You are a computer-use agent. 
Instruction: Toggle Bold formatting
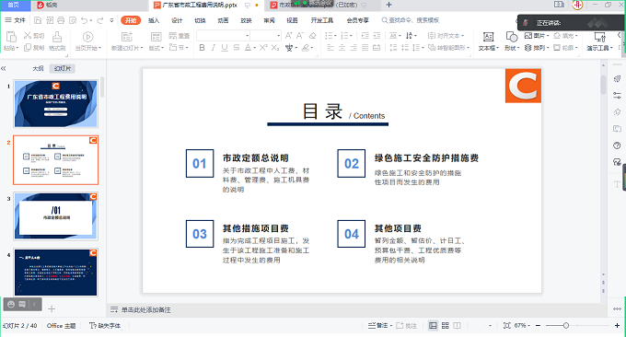pos(202,48)
